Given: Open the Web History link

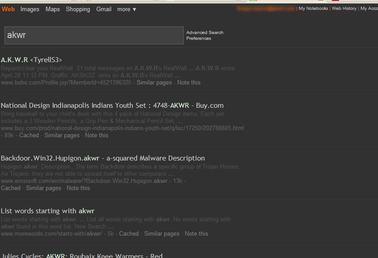Looking at the screenshot, I should (x=344, y=8).
